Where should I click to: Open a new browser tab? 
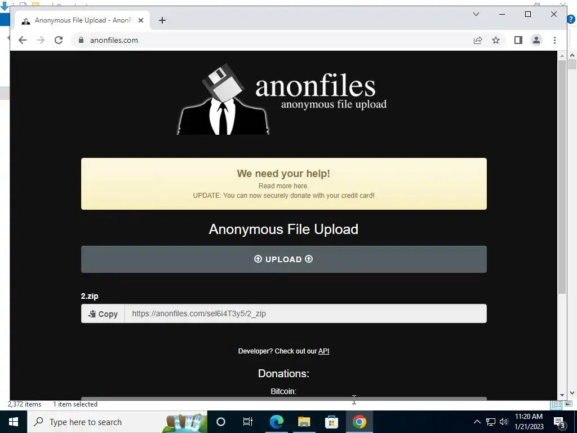(162, 20)
